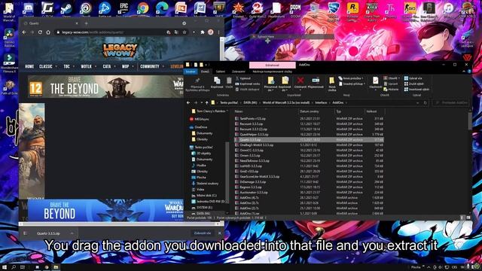Open Explorer help question mark

469,72
